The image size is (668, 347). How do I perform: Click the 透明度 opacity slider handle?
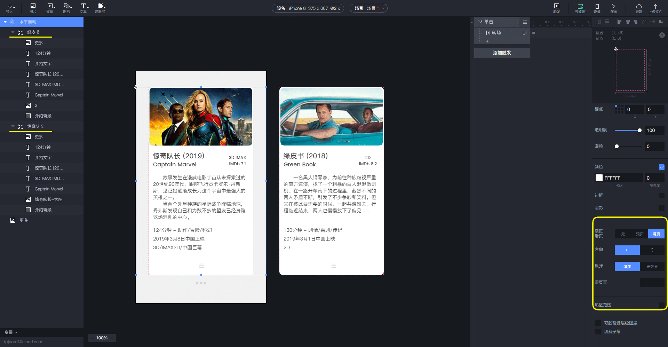(x=639, y=131)
